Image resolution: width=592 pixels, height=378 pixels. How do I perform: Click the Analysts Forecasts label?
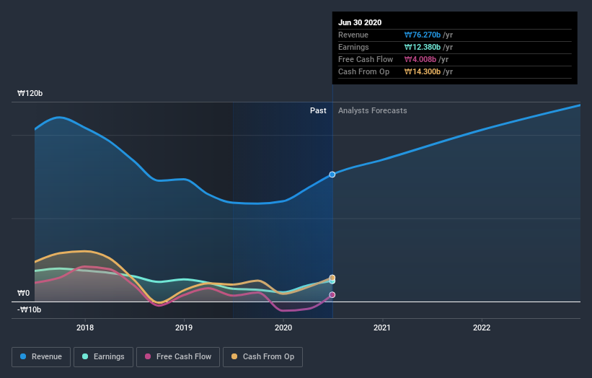[373, 110]
